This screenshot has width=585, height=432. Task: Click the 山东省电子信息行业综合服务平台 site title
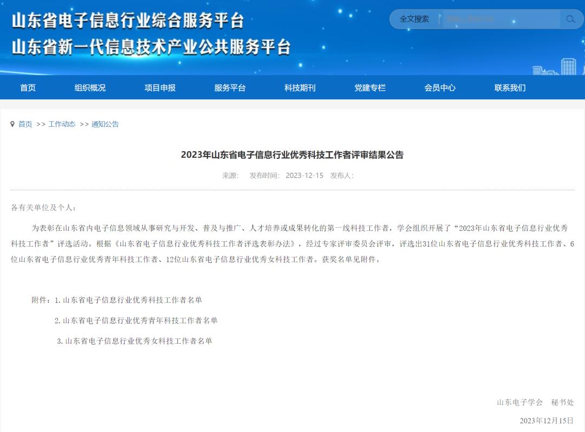(128, 21)
